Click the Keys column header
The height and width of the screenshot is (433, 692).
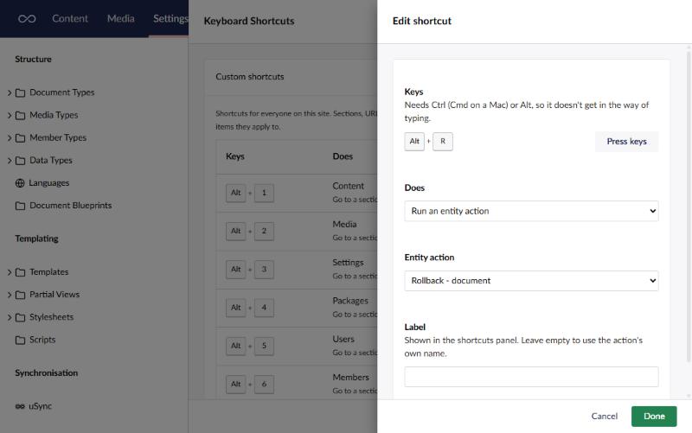click(x=234, y=156)
